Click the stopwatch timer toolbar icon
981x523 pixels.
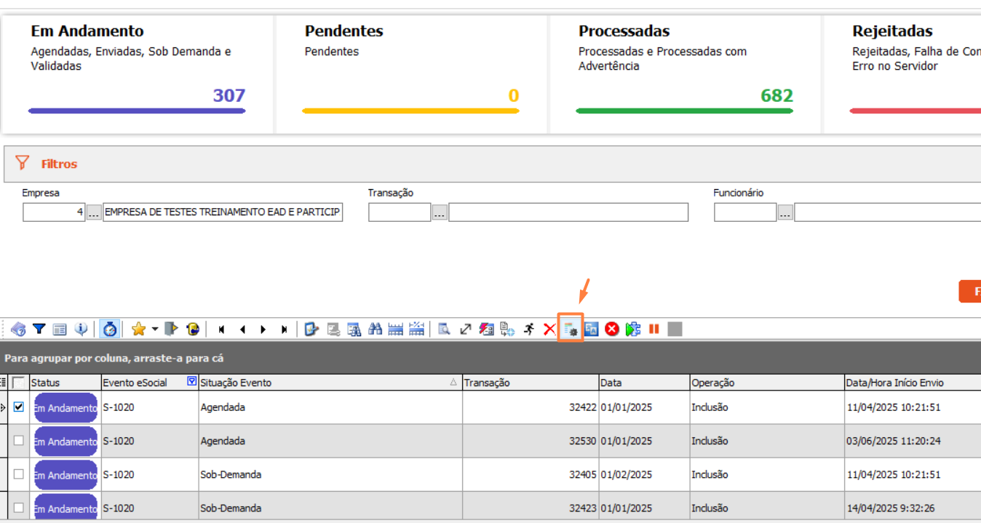[x=110, y=330]
